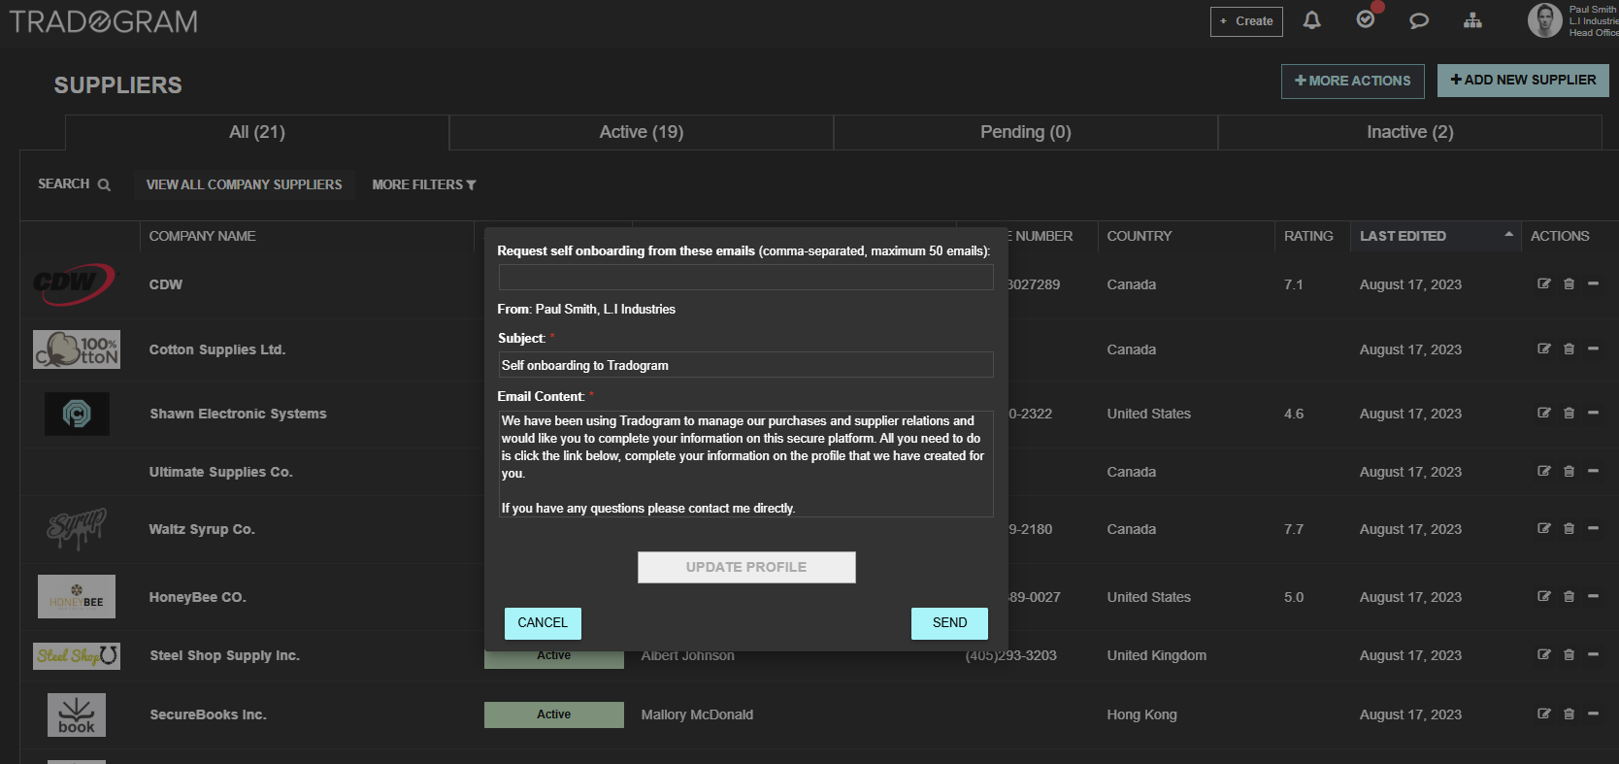This screenshot has height=764, width=1619.
Task: Delete Waltz Syrup Co. with trash icon
Action: point(1569,528)
